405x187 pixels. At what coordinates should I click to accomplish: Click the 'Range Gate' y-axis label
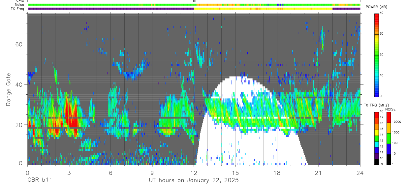click(x=9, y=89)
